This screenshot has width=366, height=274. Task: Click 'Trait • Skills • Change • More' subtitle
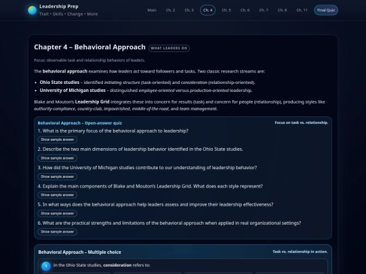tap(68, 14)
